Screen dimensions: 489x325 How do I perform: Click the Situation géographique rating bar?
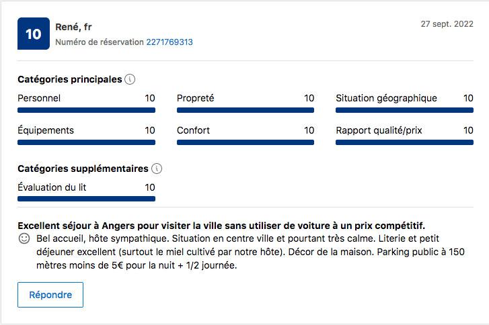coord(404,110)
